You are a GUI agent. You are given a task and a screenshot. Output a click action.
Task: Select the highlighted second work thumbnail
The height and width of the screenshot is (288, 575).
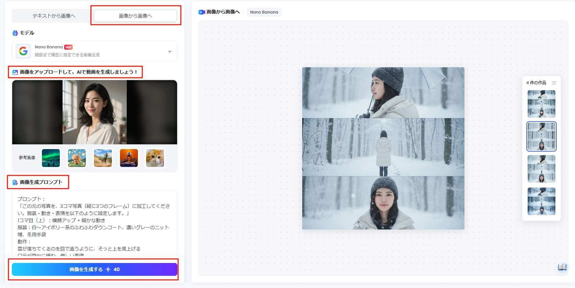click(541, 136)
